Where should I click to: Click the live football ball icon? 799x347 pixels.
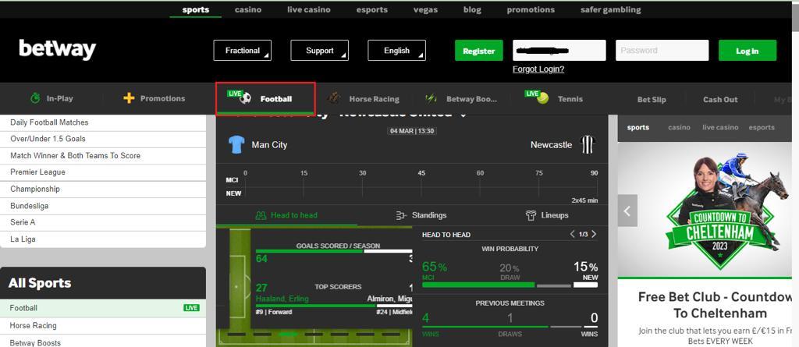(x=246, y=98)
